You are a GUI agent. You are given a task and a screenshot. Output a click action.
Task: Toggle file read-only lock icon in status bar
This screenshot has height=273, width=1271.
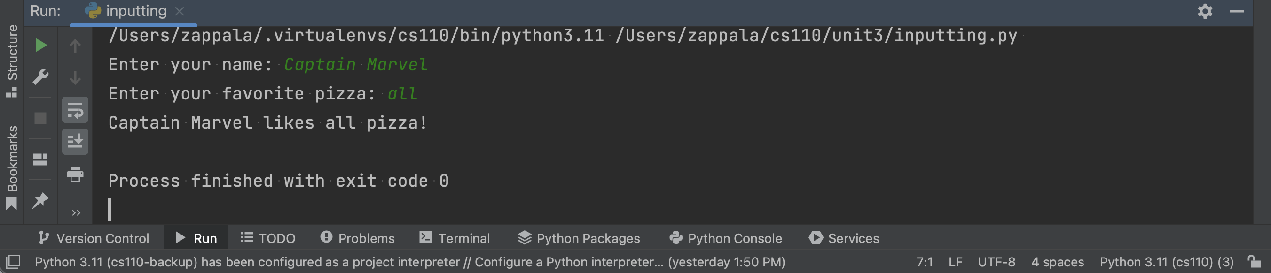1254,262
